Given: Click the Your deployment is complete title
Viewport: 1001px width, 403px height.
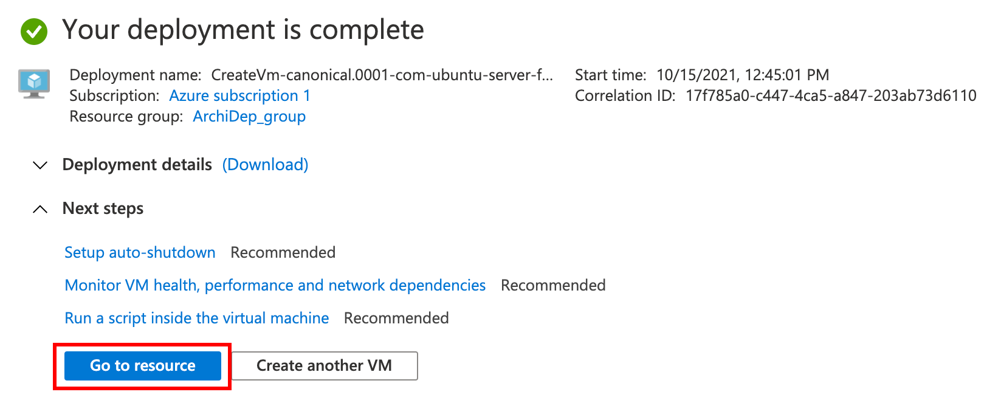Looking at the screenshot, I should pyautogui.click(x=243, y=30).
